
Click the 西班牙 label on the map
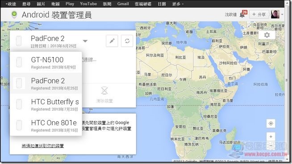coord(146,28)
